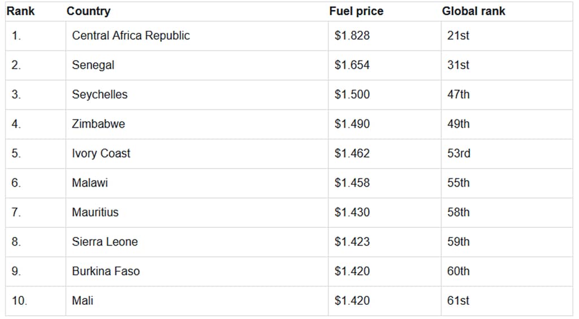Select the $1.654 fuel price

tap(352, 65)
